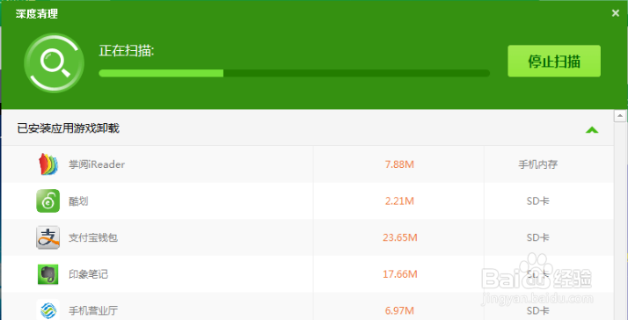
Task: Click the scrollbar up arrow
Action: (x=620, y=116)
